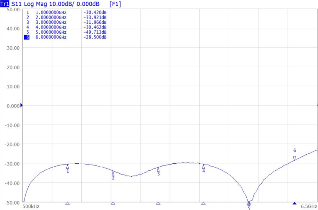Click the Tr1 trace label

tap(5, 4)
